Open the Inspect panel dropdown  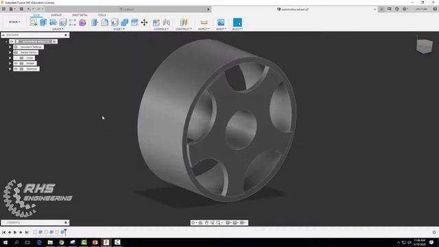click(204, 29)
